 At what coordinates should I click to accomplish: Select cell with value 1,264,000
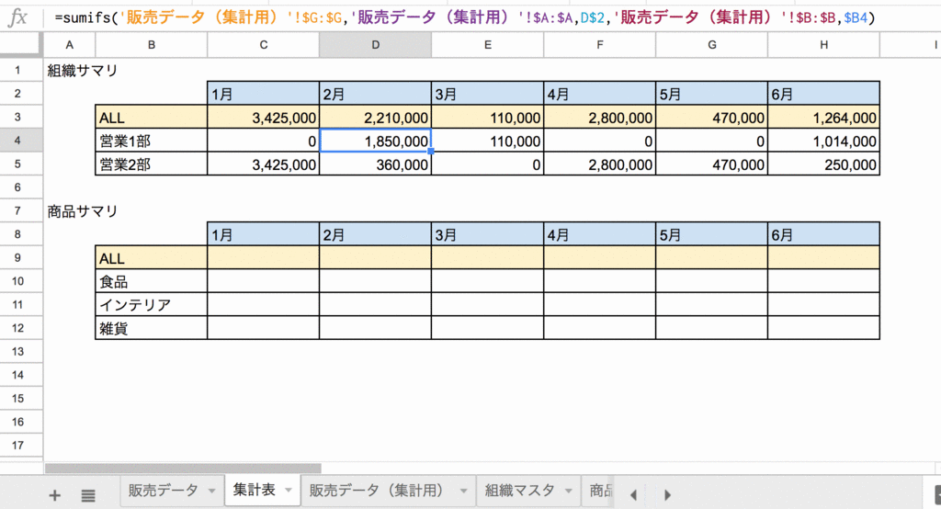pyautogui.click(x=824, y=117)
